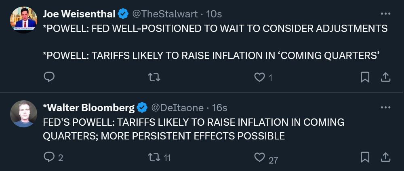Screen dimensions: 404x171
Task: Share Joe Weisenthal's tweet
Action: [385, 77]
